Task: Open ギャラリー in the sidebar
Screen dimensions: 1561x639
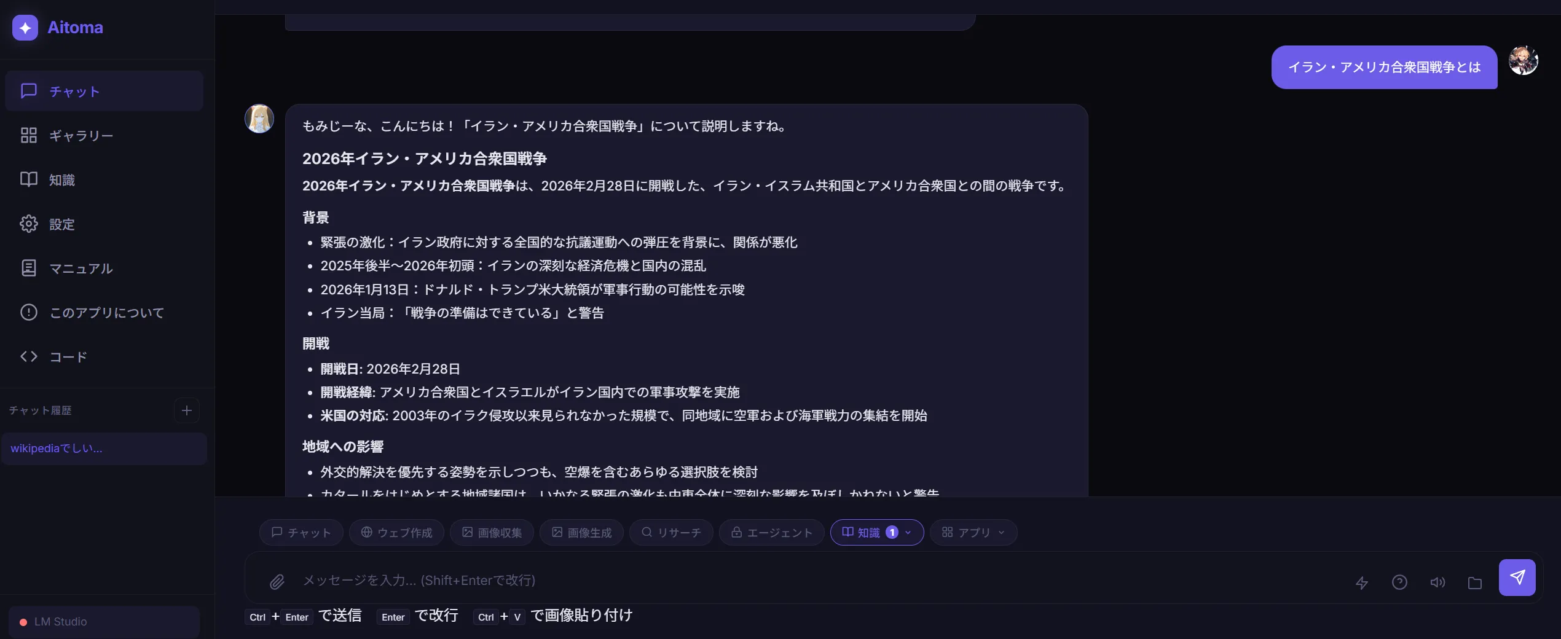Action: click(x=81, y=136)
